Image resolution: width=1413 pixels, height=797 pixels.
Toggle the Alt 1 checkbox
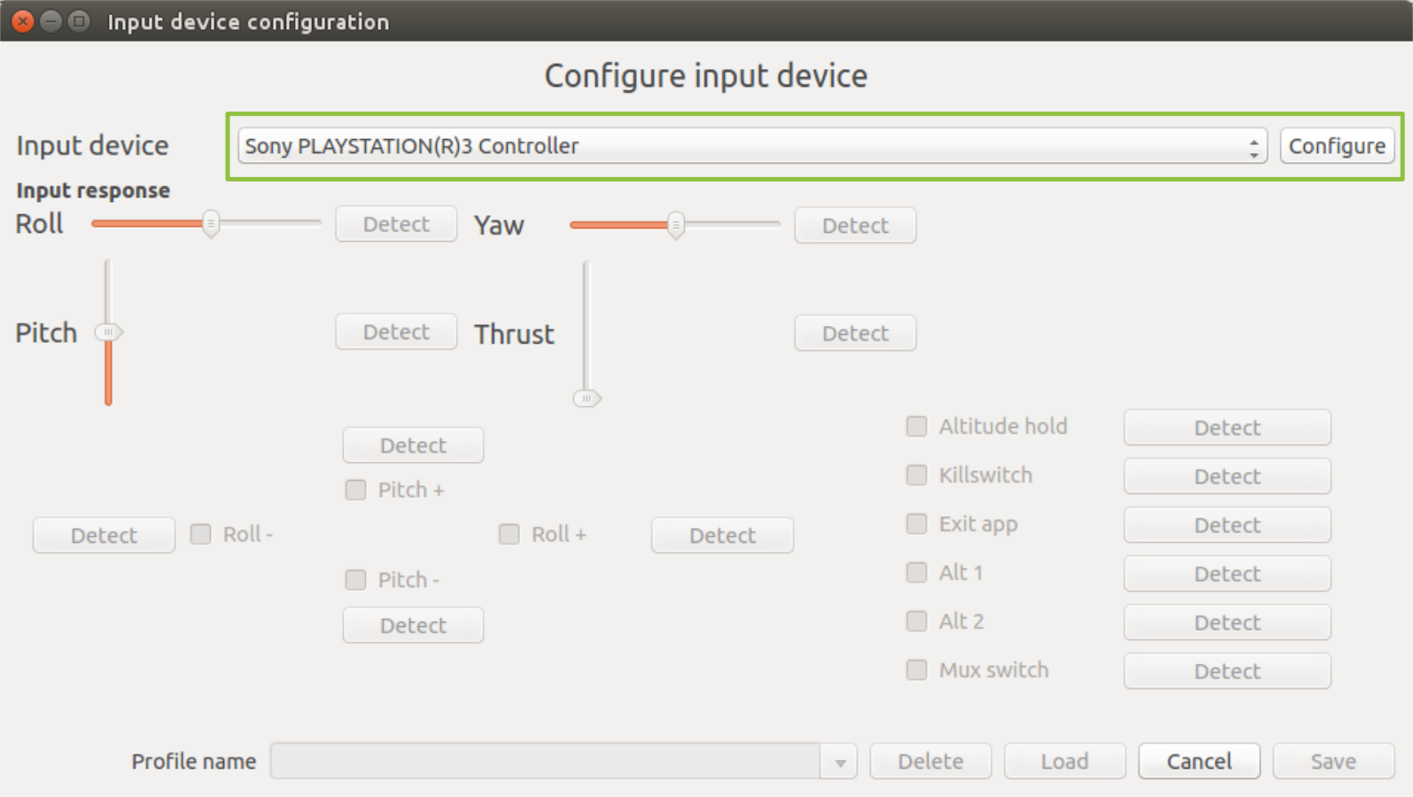point(916,572)
